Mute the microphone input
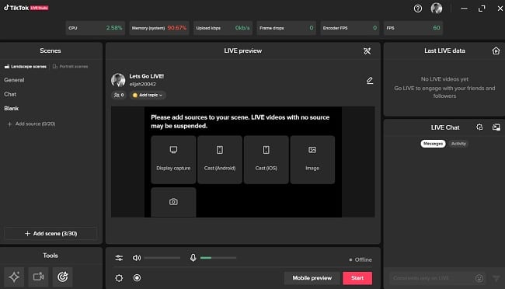The height and width of the screenshot is (289, 505). pos(193,258)
